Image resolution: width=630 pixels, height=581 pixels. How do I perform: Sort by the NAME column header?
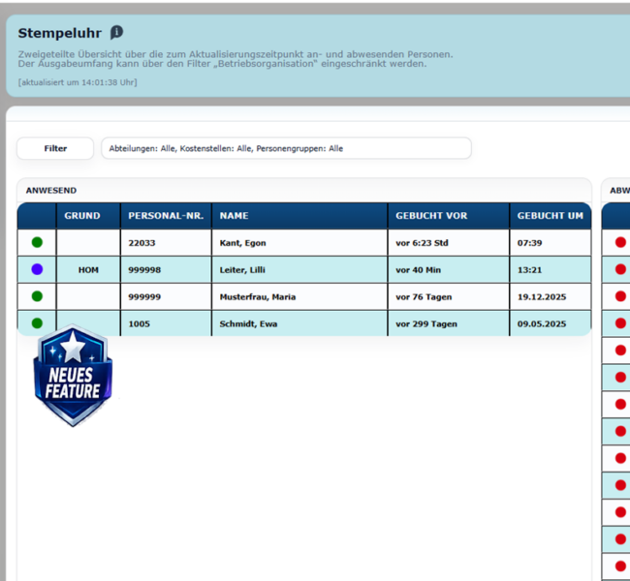234,216
